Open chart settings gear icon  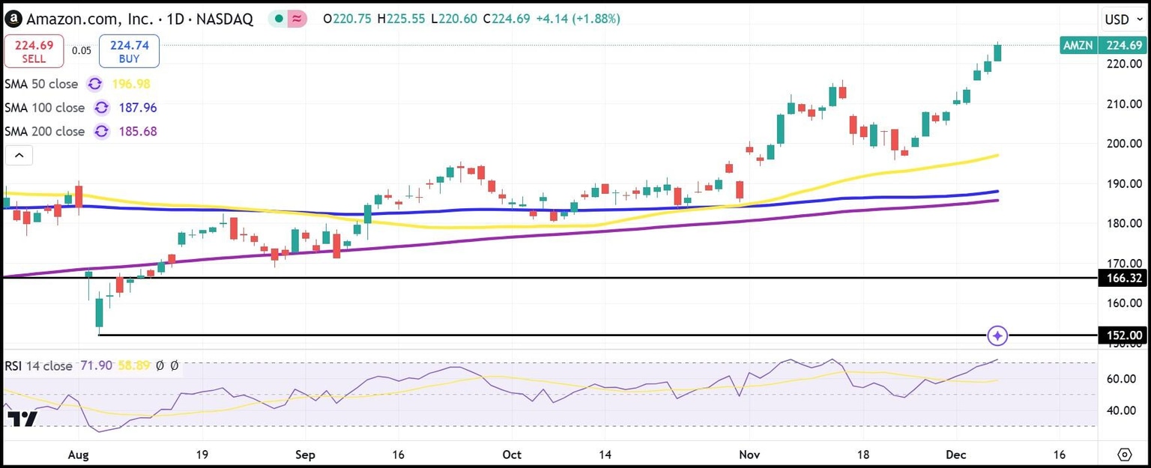(x=1124, y=455)
